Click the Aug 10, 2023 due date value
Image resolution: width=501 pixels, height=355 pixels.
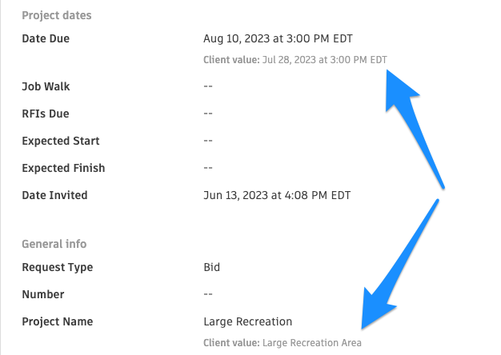[278, 38]
